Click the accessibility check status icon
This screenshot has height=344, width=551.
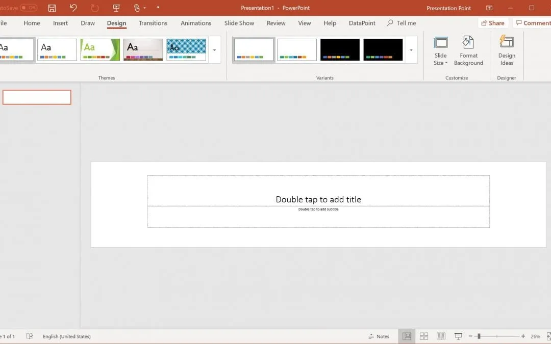(30, 336)
